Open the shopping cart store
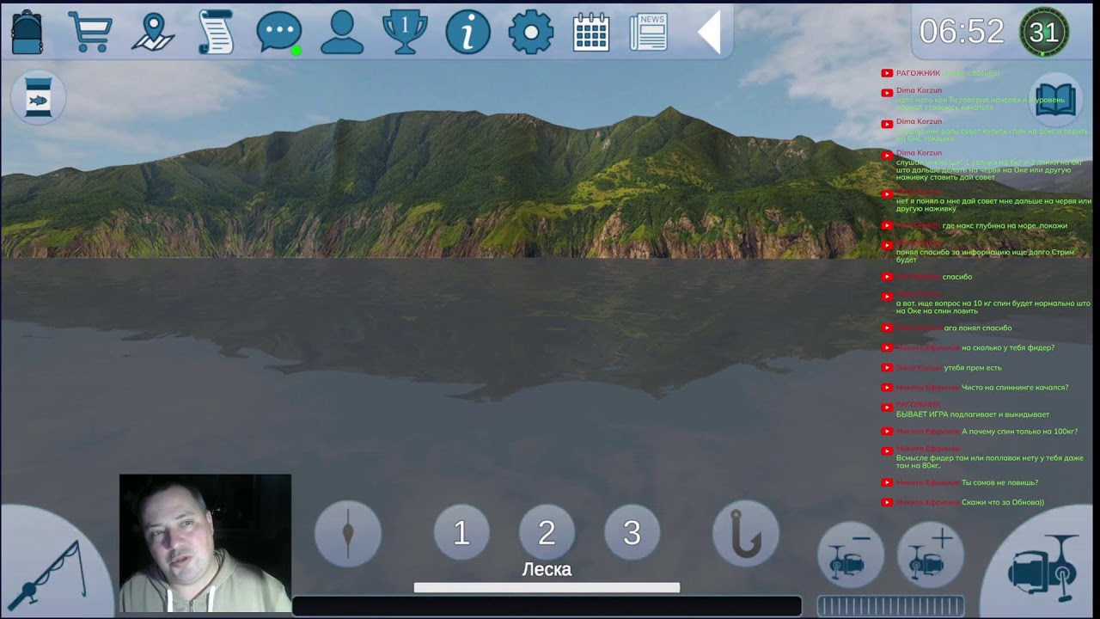 click(90, 33)
